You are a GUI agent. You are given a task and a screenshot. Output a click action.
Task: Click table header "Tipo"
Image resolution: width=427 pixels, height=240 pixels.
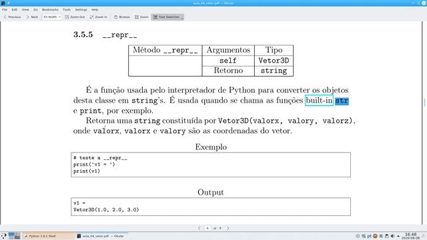click(274, 50)
